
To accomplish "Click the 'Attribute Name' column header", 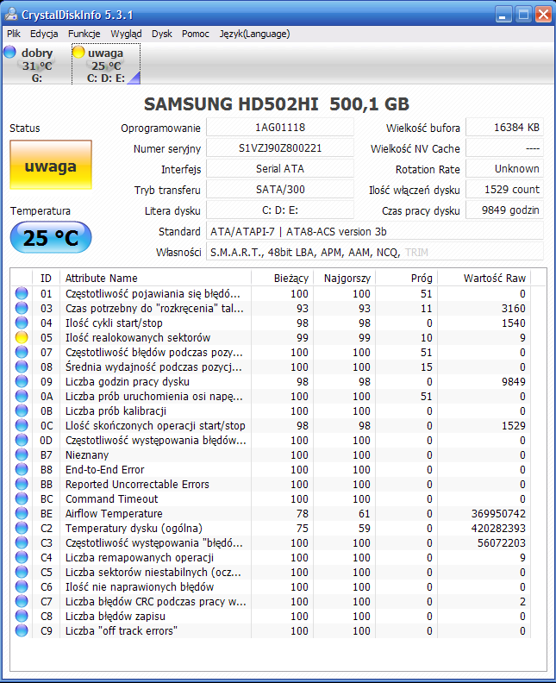I will tap(155, 278).
